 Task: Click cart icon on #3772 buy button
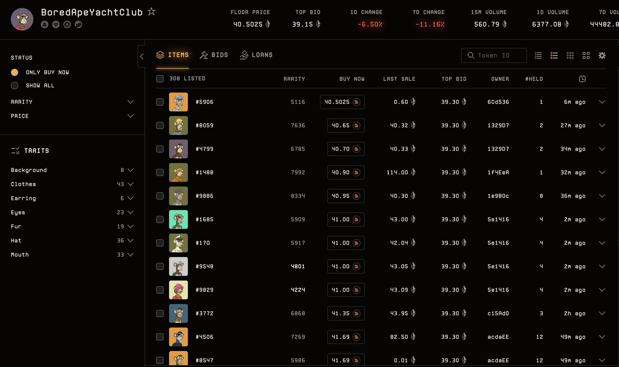[x=357, y=313]
